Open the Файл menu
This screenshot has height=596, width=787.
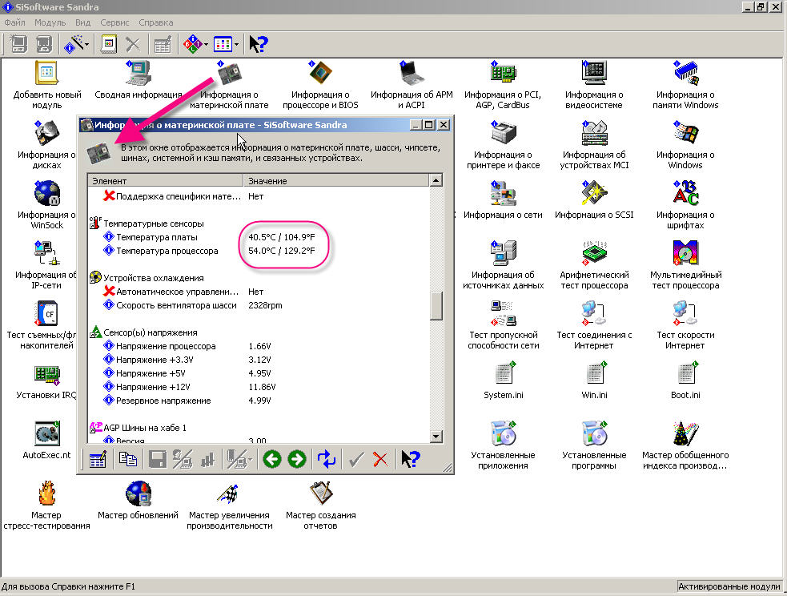(14, 22)
